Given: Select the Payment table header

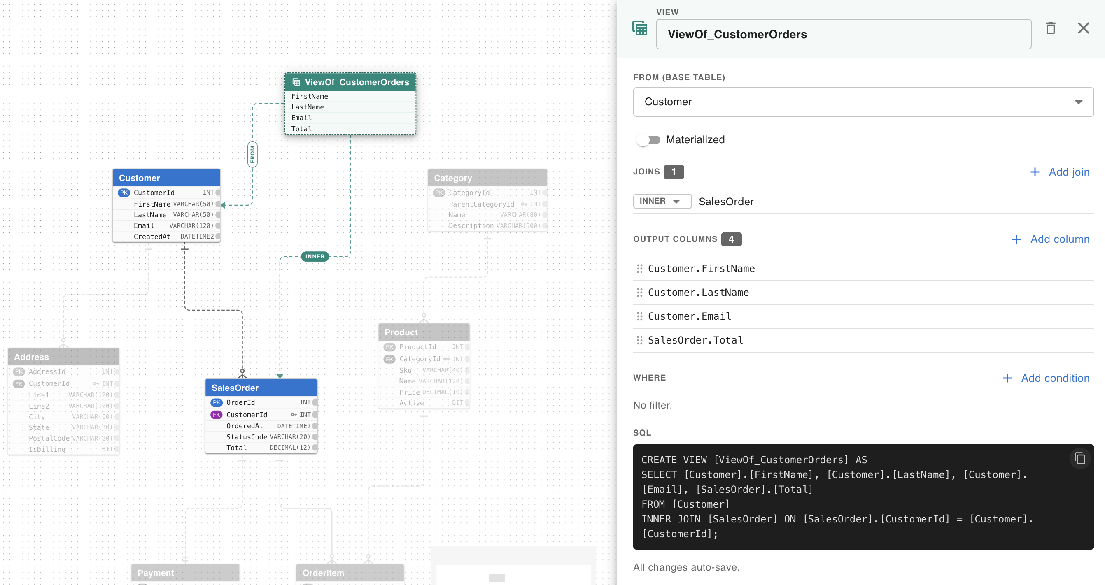Looking at the screenshot, I should (185, 573).
